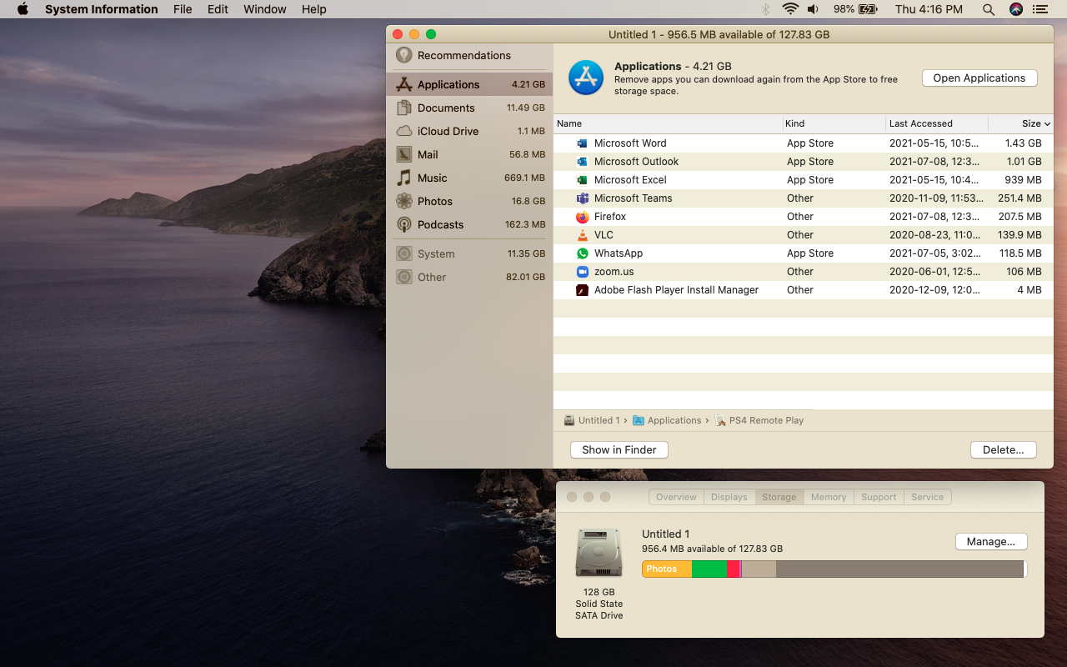Image resolution: width=1067 pixels, height=667 pixels.
Task: Select the VLC cone icon row
Action: 582,235
